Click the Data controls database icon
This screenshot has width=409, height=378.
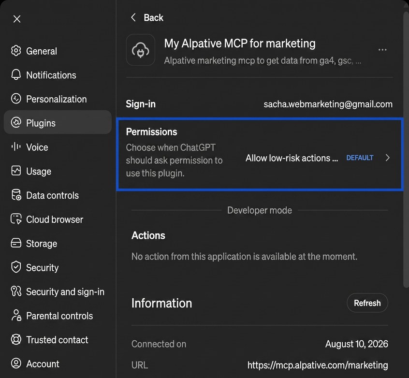[16, 195]
